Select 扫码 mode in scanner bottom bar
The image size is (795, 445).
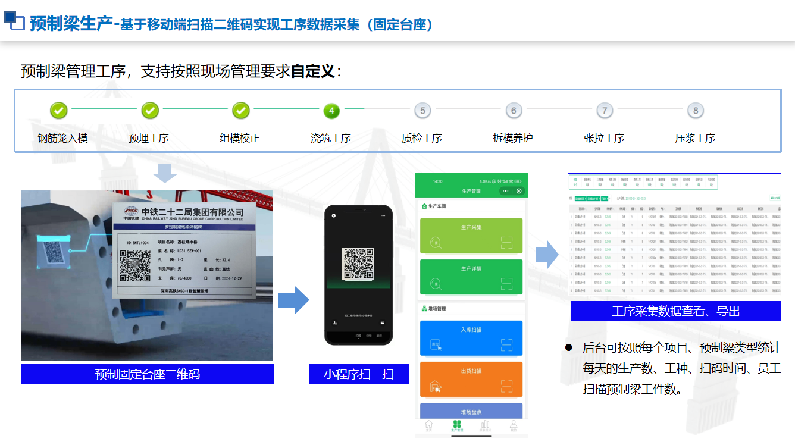coord(358,336)
